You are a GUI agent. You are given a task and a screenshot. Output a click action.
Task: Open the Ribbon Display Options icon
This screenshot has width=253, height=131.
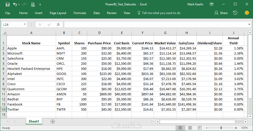(x=211, y=4)
